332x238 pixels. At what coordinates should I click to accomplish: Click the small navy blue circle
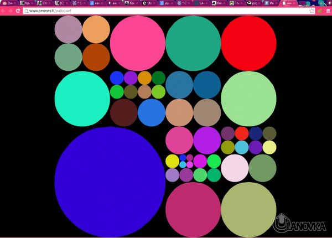click(x=256, y=133)
